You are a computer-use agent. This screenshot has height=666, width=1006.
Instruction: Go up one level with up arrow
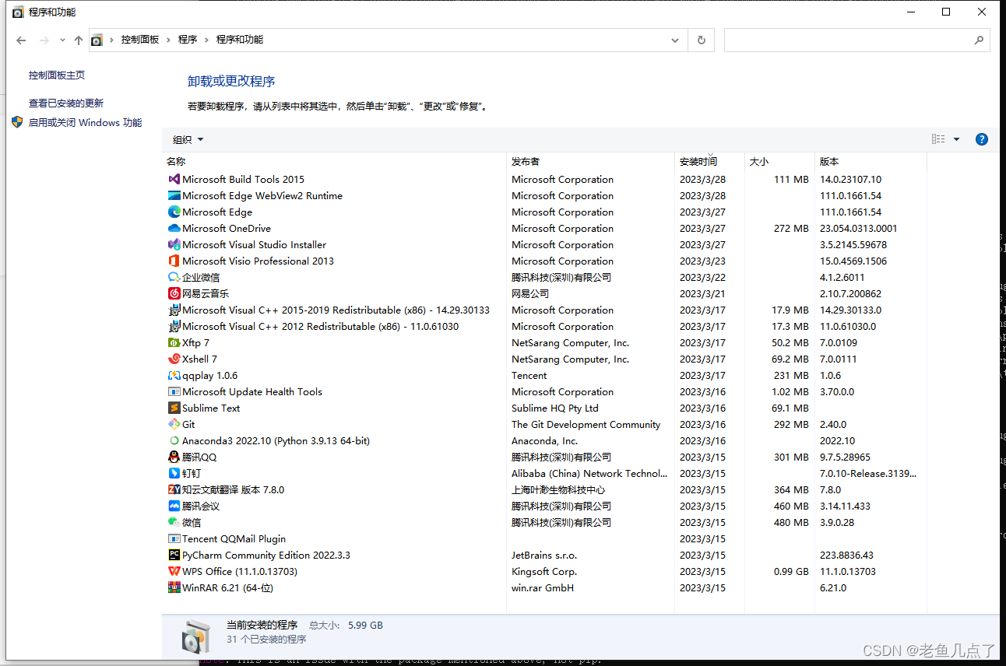pos(78,40)
